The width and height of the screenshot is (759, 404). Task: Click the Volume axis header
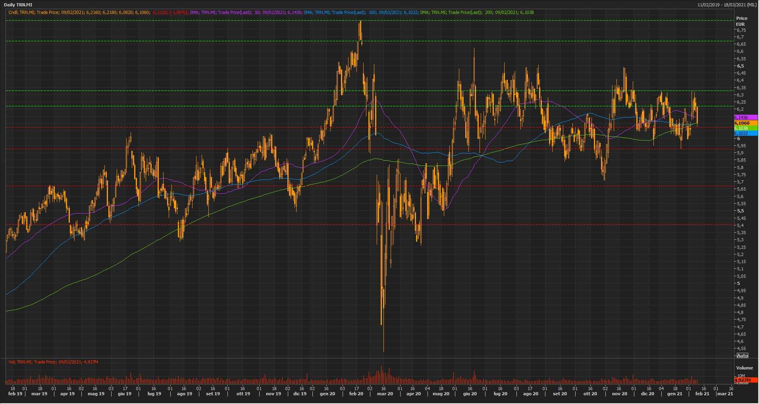(x=744, y=368)
